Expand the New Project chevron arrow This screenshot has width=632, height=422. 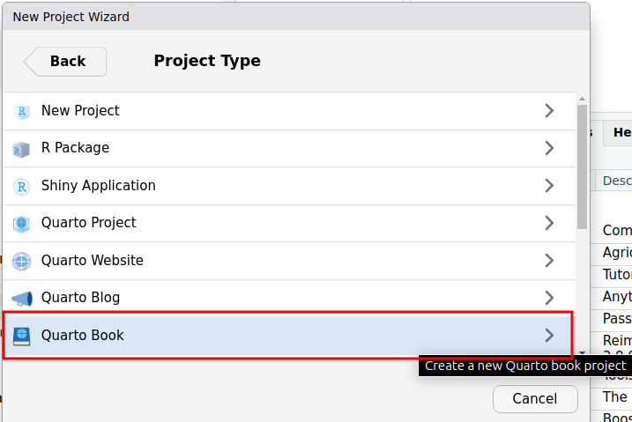[x=549, y=111]
